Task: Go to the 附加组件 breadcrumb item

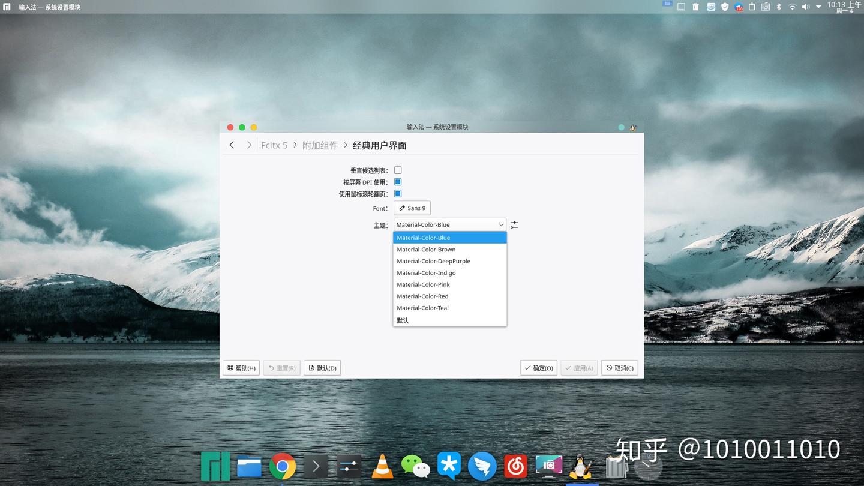Action: 320,145
